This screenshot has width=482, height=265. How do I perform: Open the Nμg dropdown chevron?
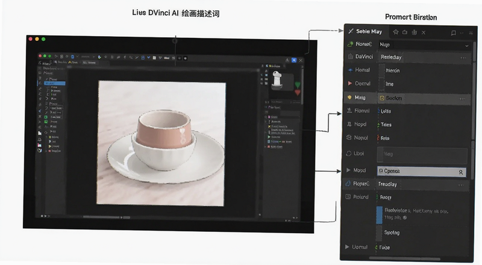tap(466, 46)
